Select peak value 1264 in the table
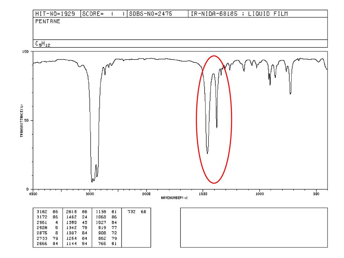Viewport: 344px width, 258px height. 71,239
